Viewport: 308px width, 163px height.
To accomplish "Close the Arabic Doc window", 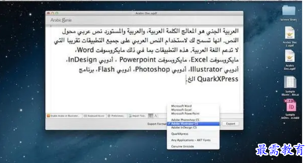I will click(x=48, y=13).
